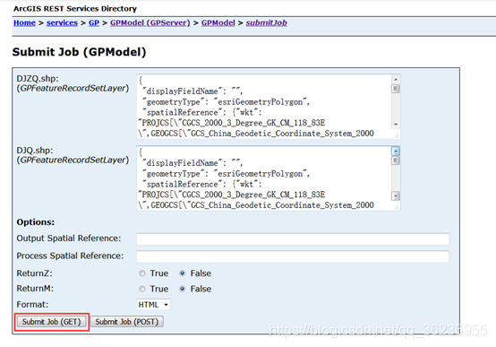Viewport: 496px width, 347px height.
Task: Navigate to GPModel (GPServer) breadcrumb
Action: tap(150, 22)
